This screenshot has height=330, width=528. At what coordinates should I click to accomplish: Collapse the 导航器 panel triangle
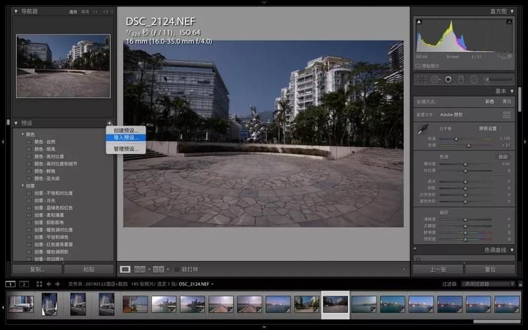coord(16,11)
